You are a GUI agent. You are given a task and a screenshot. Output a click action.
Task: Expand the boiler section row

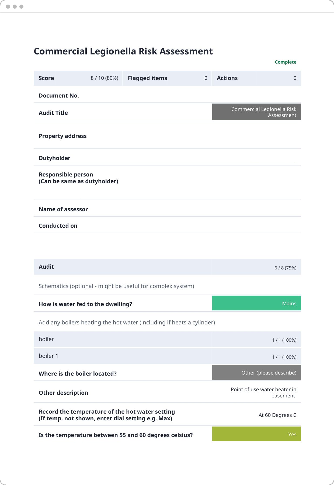click(167, 339)
